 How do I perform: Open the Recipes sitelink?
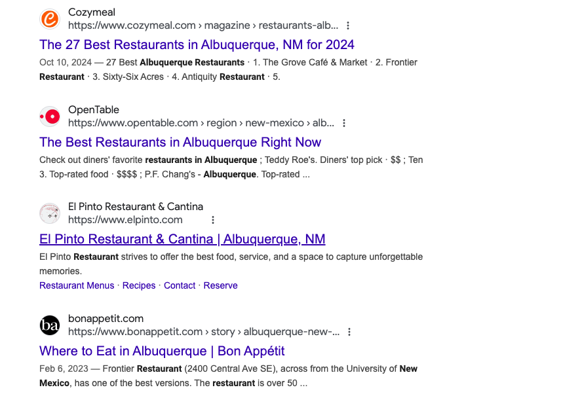tap(139, 285)
